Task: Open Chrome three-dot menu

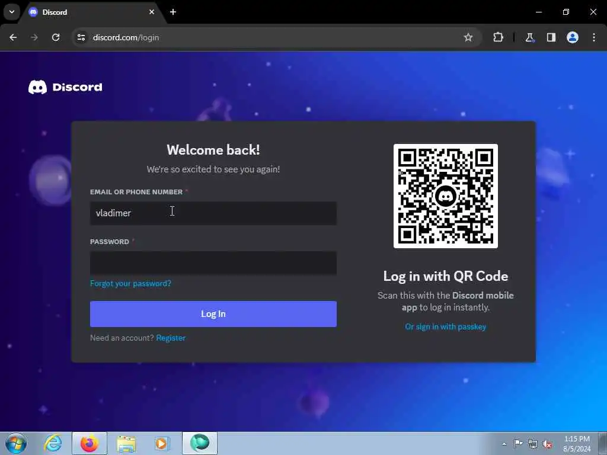Action: (x=594, y=37)
